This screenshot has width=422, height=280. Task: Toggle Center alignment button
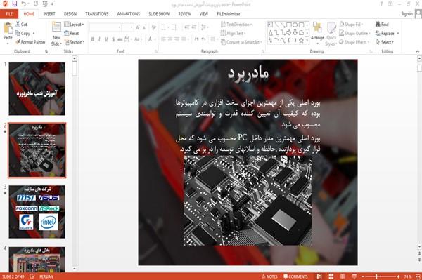170,39
